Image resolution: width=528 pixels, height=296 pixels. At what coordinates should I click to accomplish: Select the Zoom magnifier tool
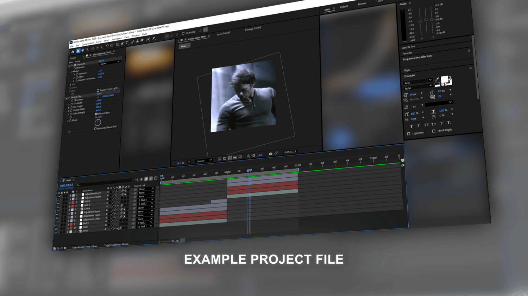point(87,50)
